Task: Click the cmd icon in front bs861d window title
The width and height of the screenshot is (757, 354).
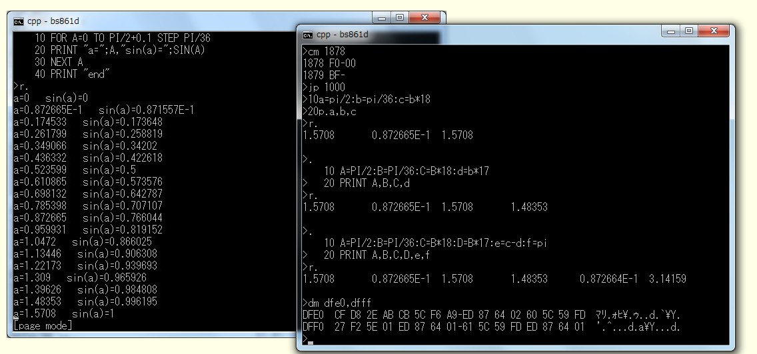Action: (308, 35)
